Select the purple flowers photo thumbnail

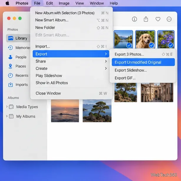pyautogui.click(x=166, y=39)
